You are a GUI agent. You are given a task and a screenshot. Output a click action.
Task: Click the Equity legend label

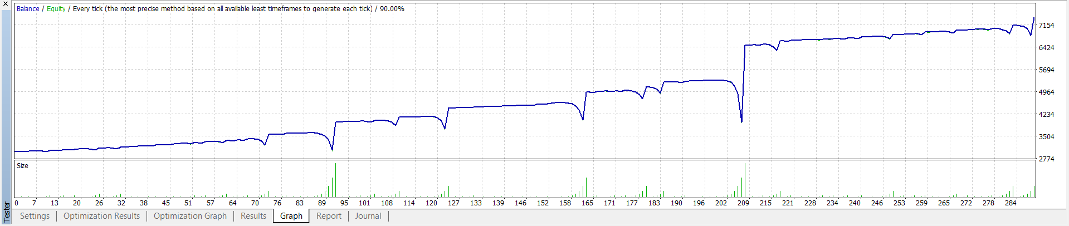[56, 9]
